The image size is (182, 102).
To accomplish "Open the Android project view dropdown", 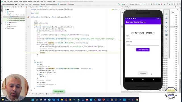I will coord(8,7).
